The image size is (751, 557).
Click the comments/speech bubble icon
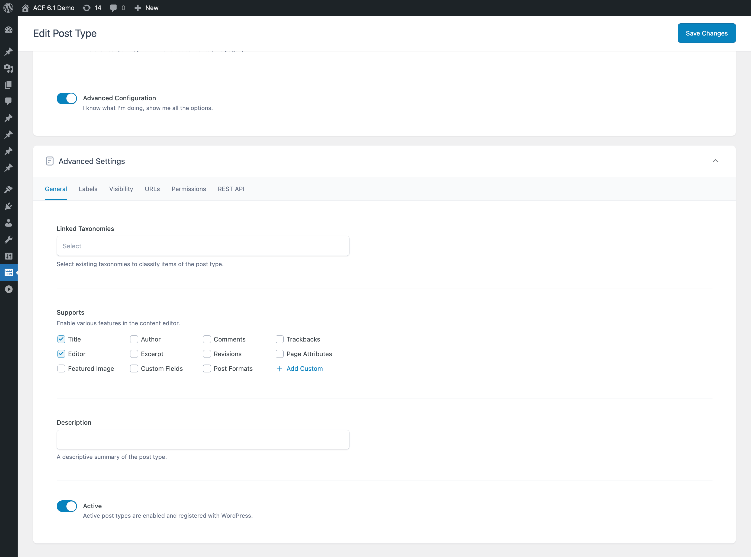[x=113, y=8]
